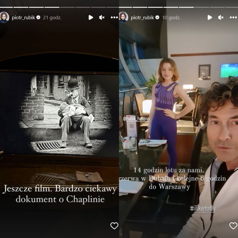Open more options on the right story
The height and width of the screenshot is (238, 238).
(233, 17)
